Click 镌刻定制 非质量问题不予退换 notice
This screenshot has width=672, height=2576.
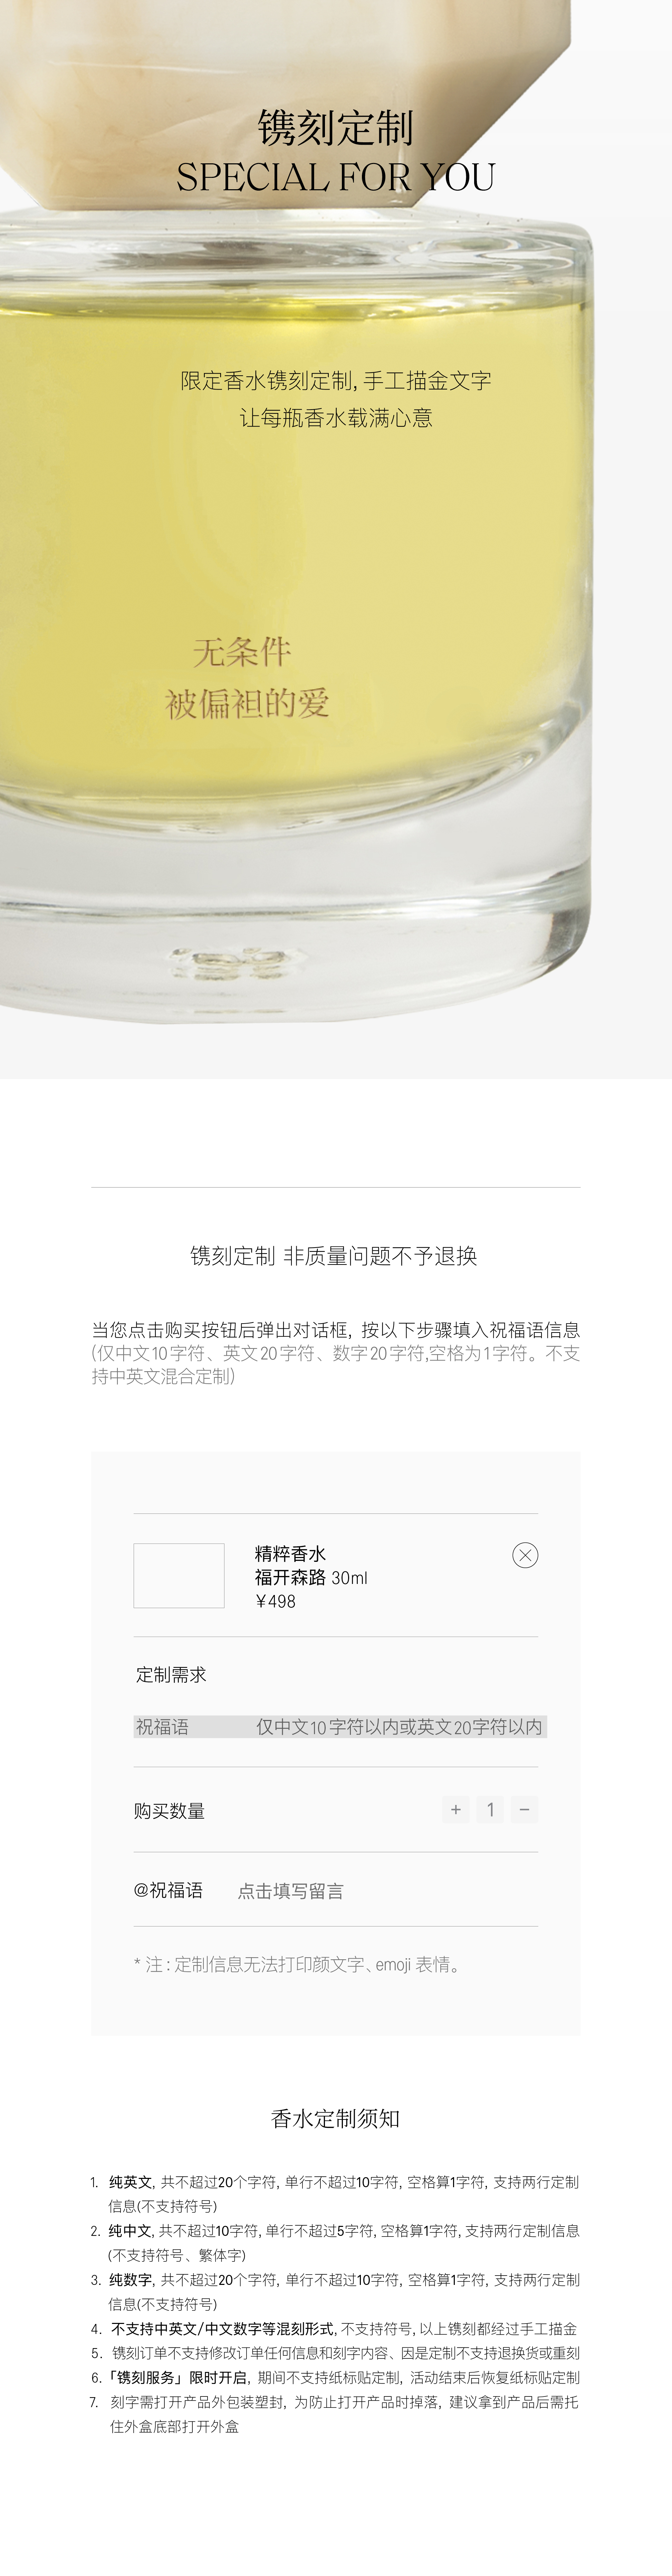[334, 1256]
